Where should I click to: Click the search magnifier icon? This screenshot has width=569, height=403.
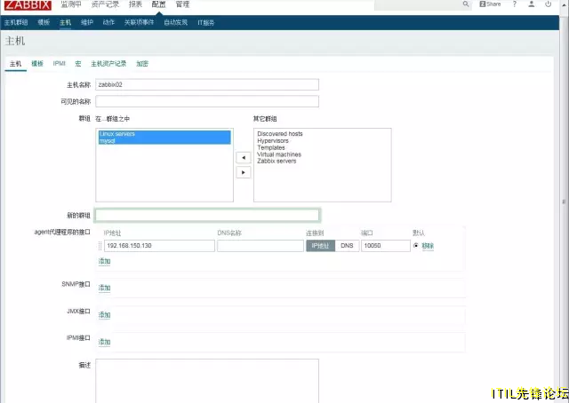tap(466, 4)
